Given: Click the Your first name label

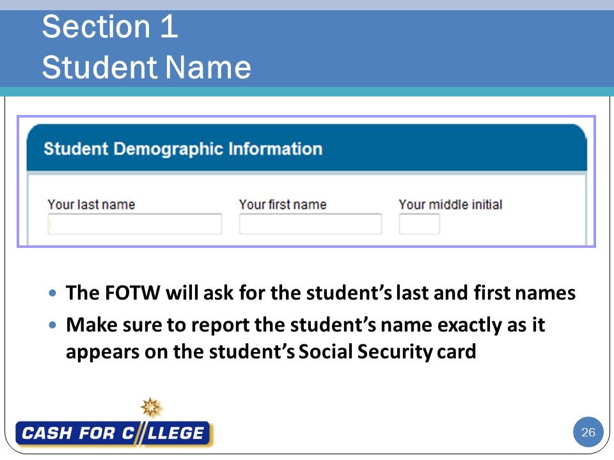Looking at the screenshot, I should coord(283,204).
